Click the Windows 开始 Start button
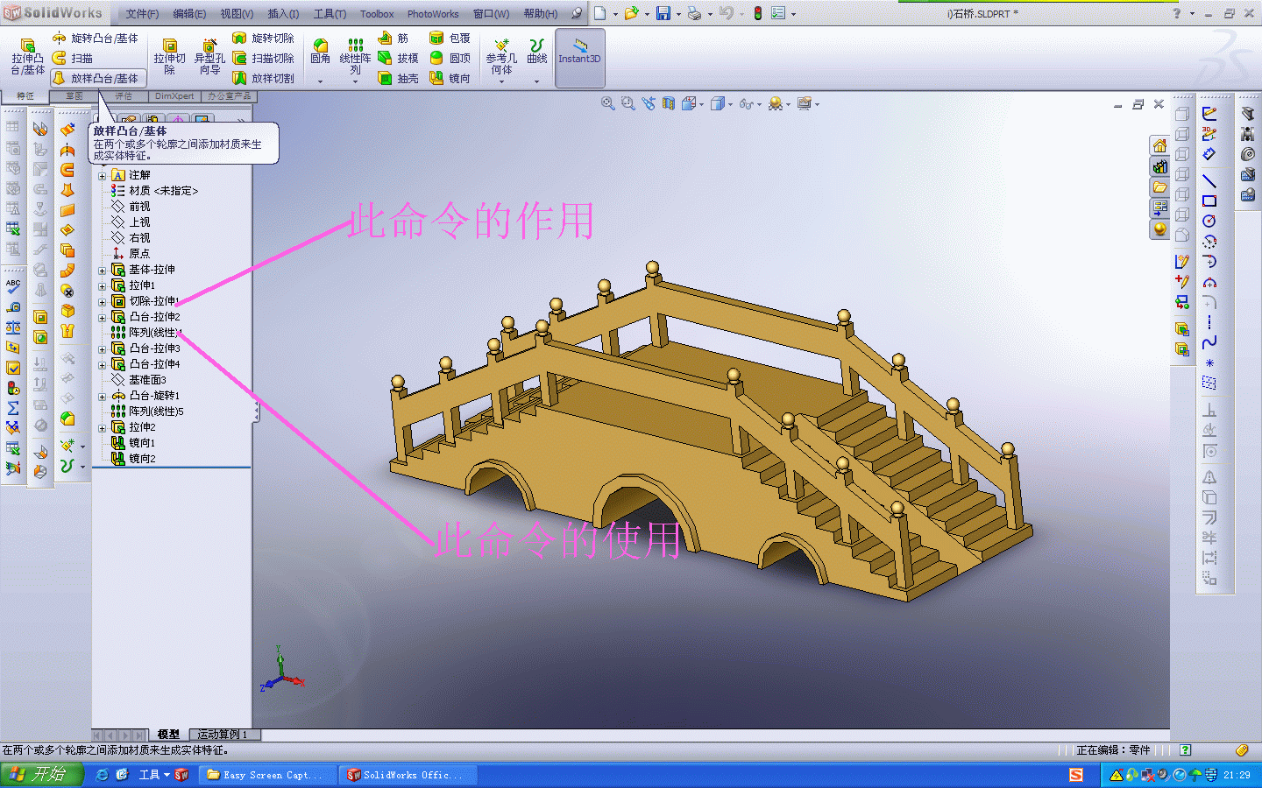This screenshot has width=1262, height=788. (x=41, y=774)
